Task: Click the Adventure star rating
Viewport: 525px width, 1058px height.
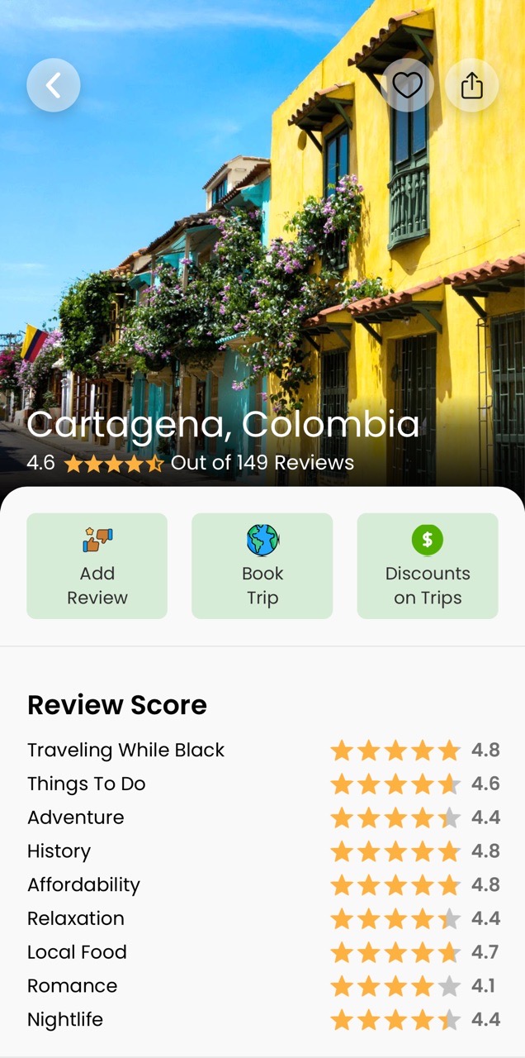Action: coord(395,818)
